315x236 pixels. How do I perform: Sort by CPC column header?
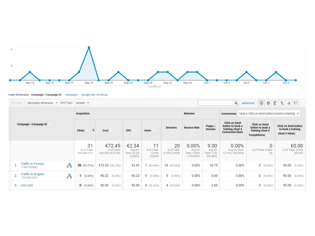point(129,131)
